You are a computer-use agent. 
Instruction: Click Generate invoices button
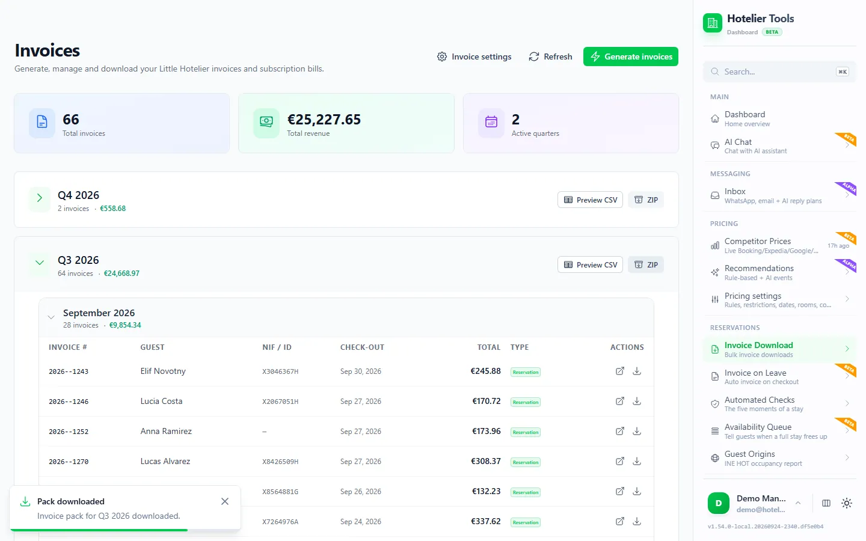tap(631, 57)
